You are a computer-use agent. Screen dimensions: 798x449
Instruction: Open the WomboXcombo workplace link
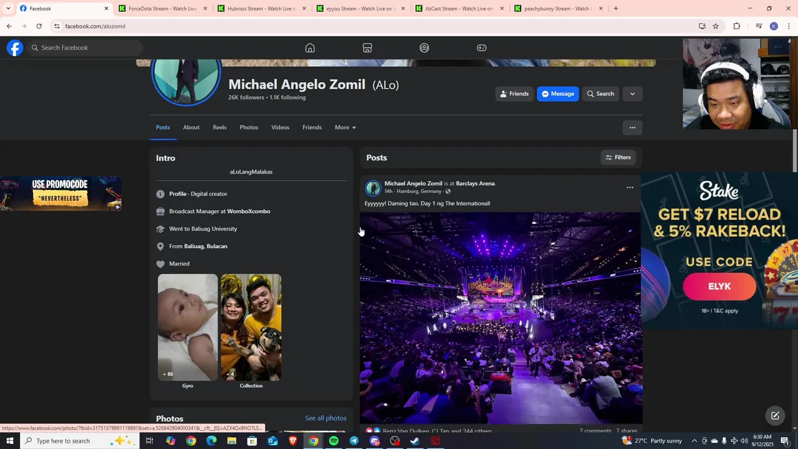(249, 211)
